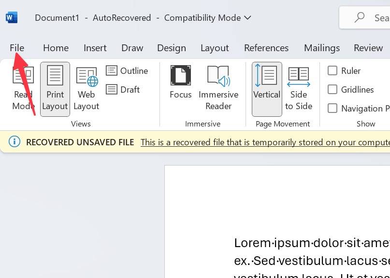
Task: Toggle the Gridlines checkbox
Action: pos(332,90)
